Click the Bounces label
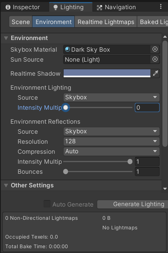Viewport: 168px width, 253px height. pyautogui.click(x=30, y=172)
